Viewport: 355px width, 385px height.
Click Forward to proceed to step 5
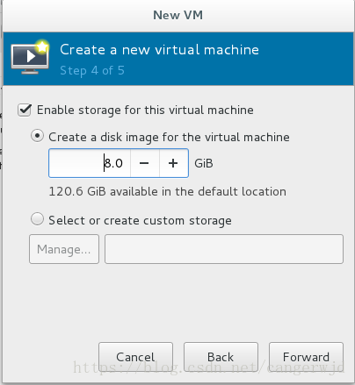tap(306, 357)
